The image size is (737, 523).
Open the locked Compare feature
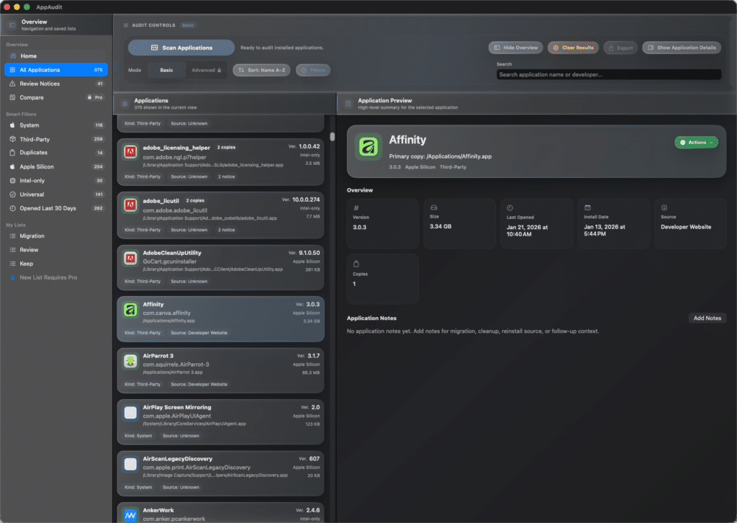(x=56, y=97)
